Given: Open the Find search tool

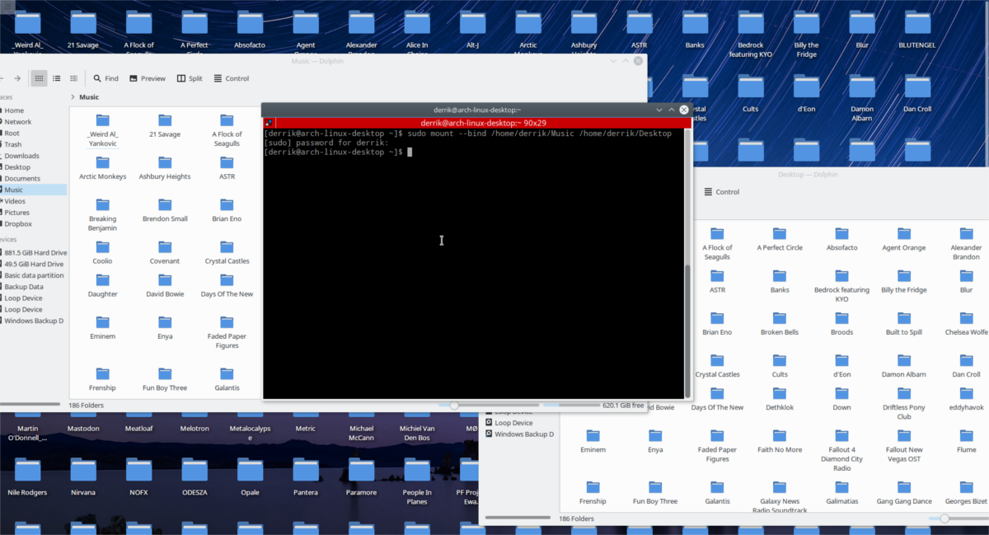Looking at the screenshot, I should coord(105,78).
